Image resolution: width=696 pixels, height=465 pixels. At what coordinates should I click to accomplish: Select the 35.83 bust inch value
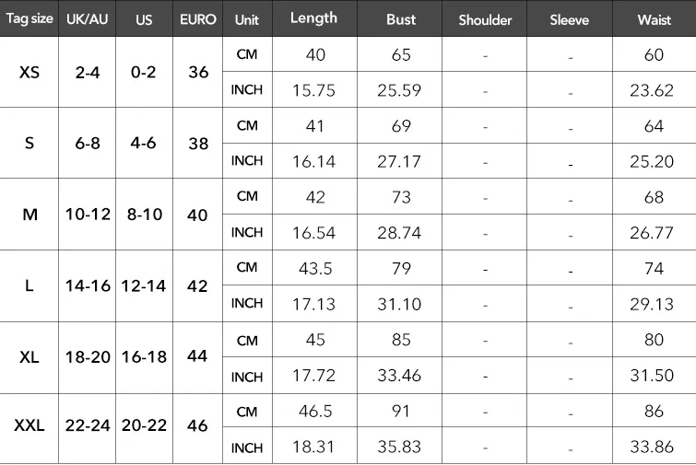point(400,447)
